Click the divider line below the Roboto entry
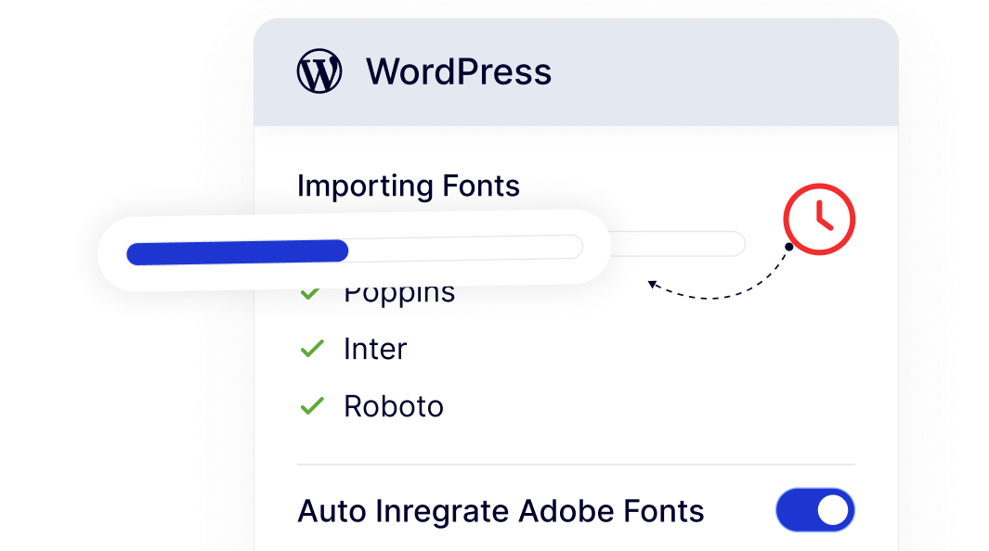The image size is (989, 551). point(576,464)
